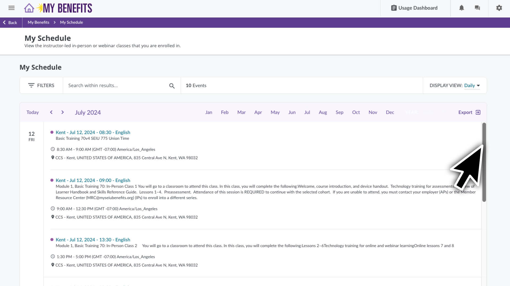510x286 pixels.
Task: Switch to the Dec month tab
Action: 390,112
